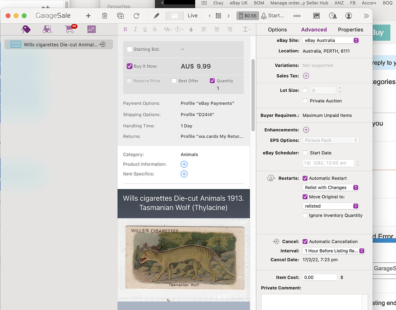Add Item Specifics with plus button
The height and width of the screenshot is (310, 396).
tap(184, 174)
